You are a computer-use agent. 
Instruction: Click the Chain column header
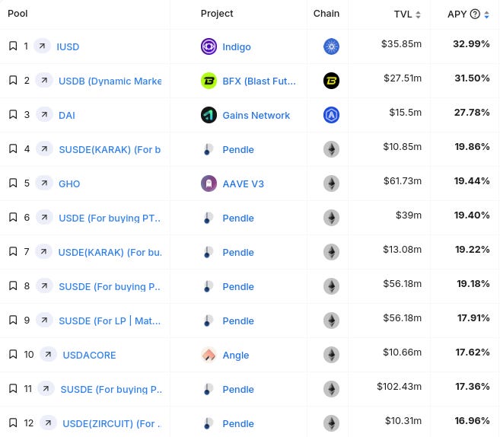coord(326,14)
